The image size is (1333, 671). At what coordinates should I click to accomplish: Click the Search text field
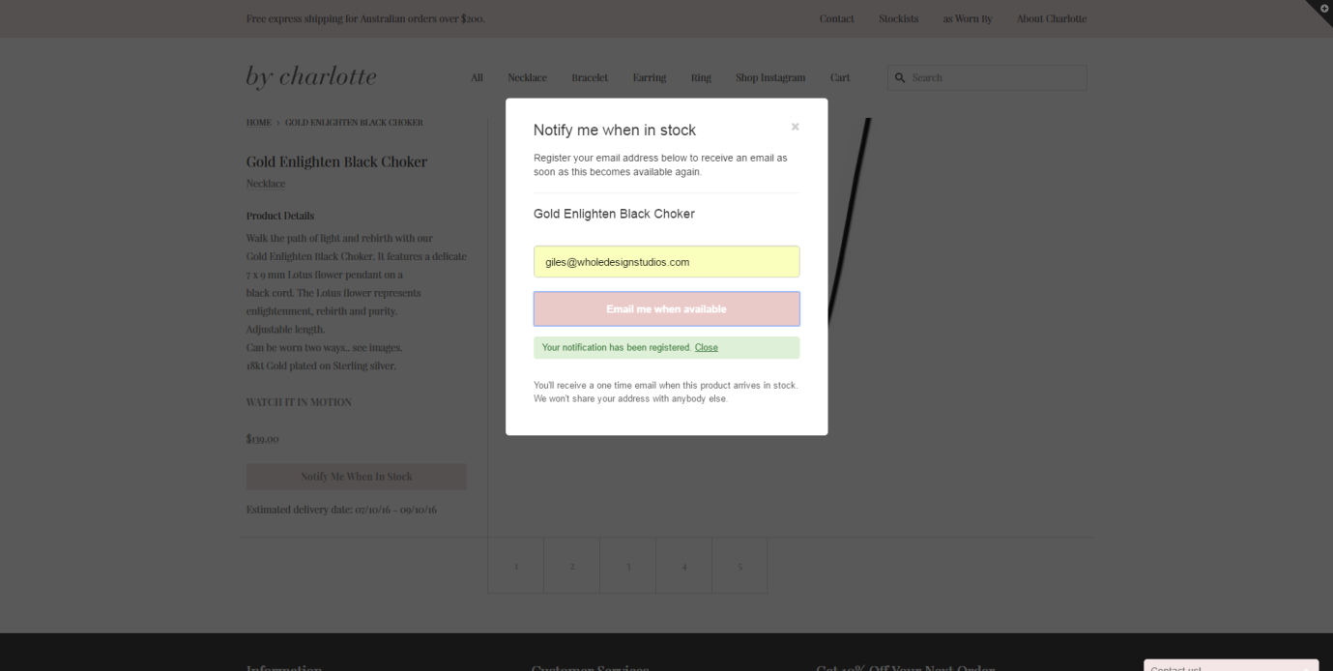tap(996, 77)
